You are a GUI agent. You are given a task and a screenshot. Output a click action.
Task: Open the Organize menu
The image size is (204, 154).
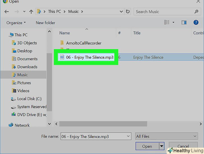[16, 23]
